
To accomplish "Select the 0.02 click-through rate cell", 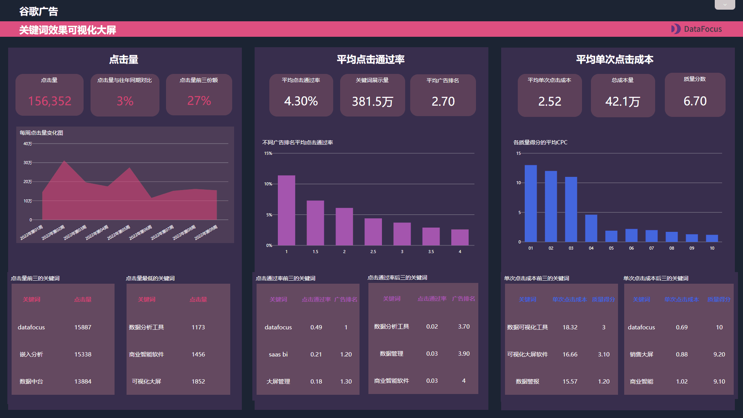I will (x=432, y=327).
